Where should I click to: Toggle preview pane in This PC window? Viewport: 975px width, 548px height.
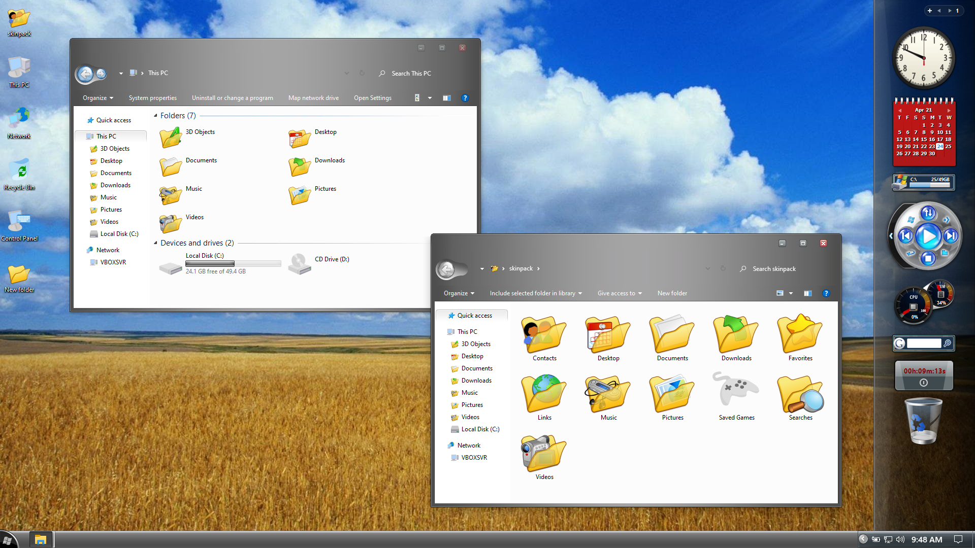tap(446, 98)
